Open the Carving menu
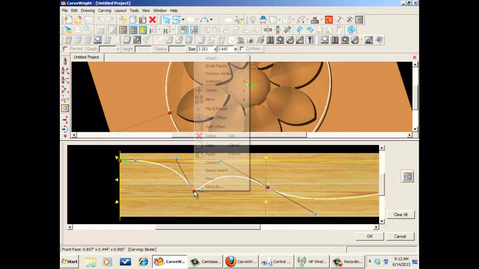Viewport: 479px width, 269px height. pyautogui.click(x=105, y=10)
